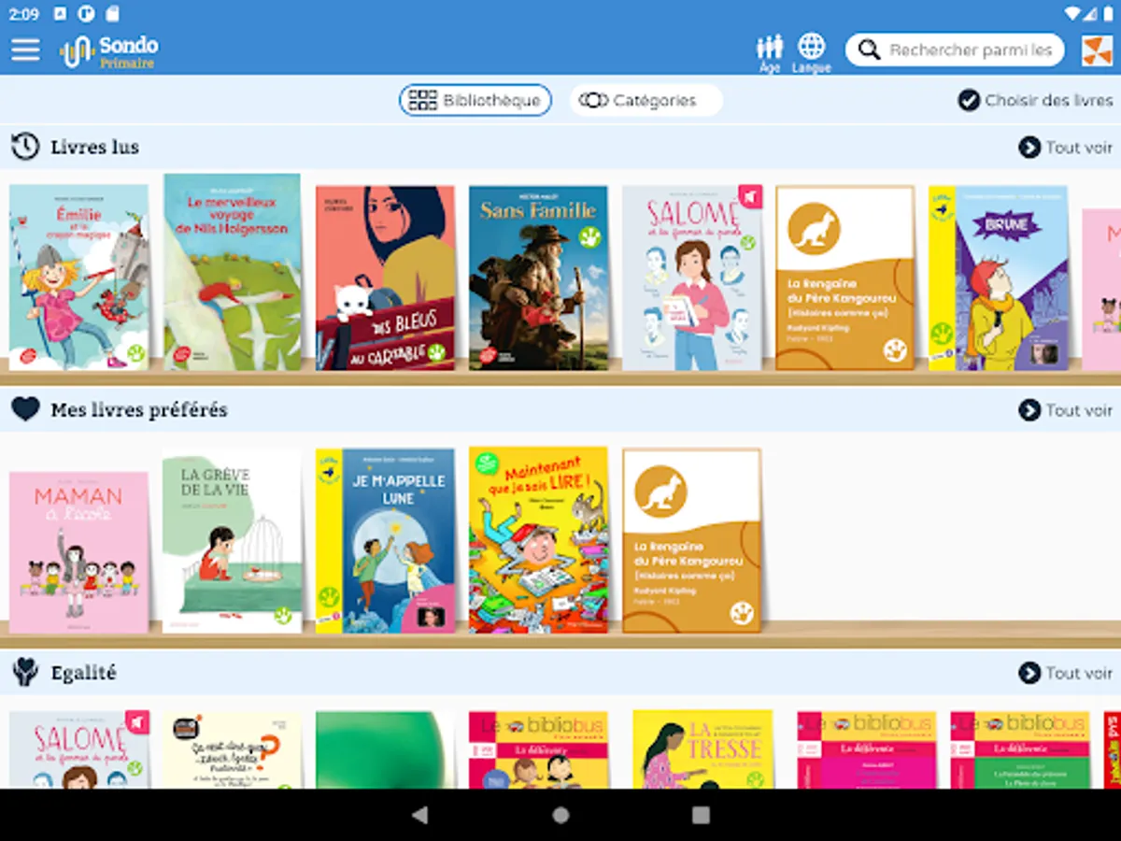Tap the audio badge on Salomé in Egalité

[x=137, y=722]
